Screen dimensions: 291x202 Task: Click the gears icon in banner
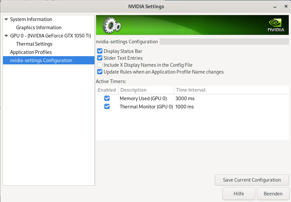click(x=112, y=25)
